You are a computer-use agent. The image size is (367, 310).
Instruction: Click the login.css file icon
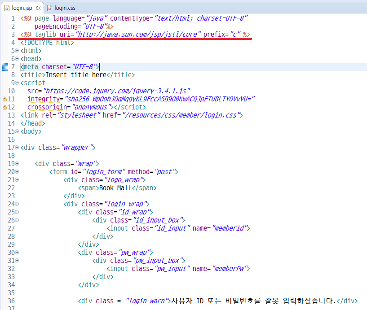tap(49, 8)
